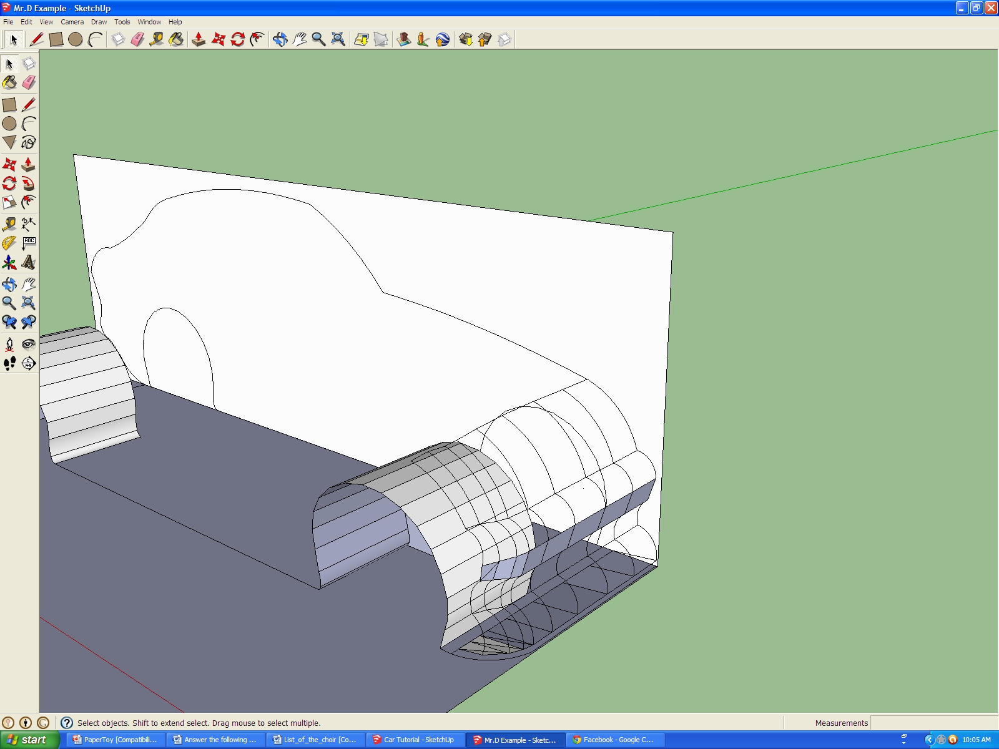Click the Windows start button

[x=29, y=740]
